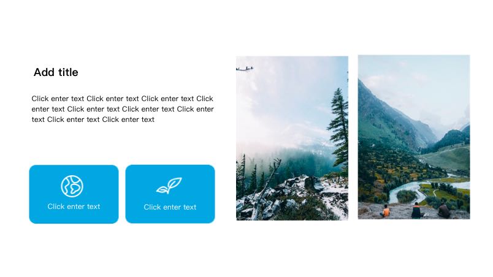
Task: Click the middle seated person in the valley photo
Action: coord(416,210)
